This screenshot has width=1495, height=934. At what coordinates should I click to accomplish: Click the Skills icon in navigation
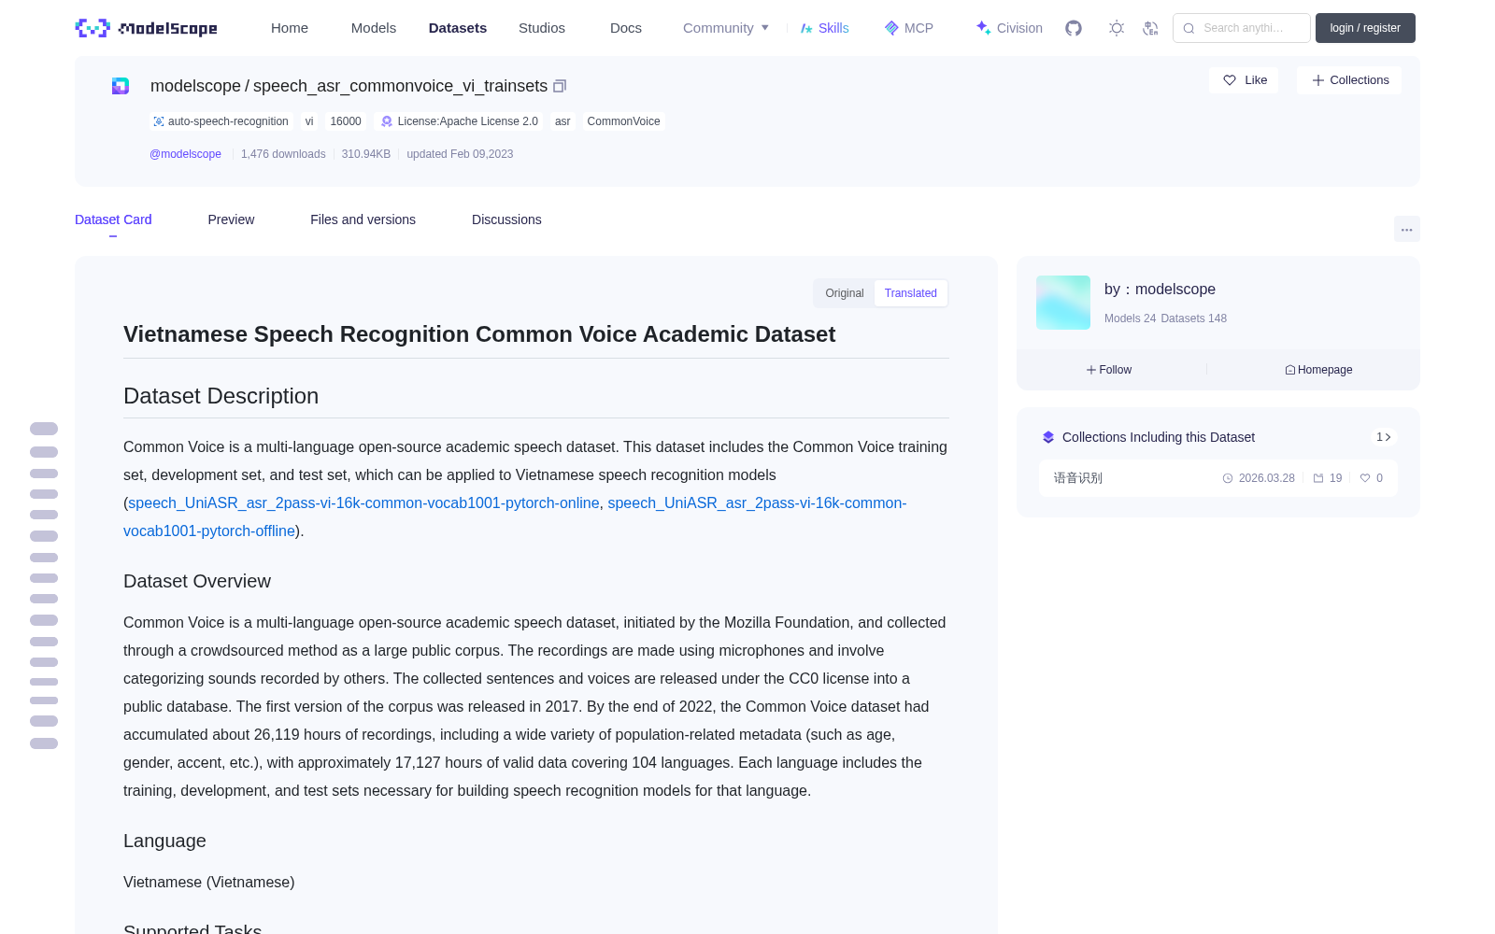coord(806,28)
